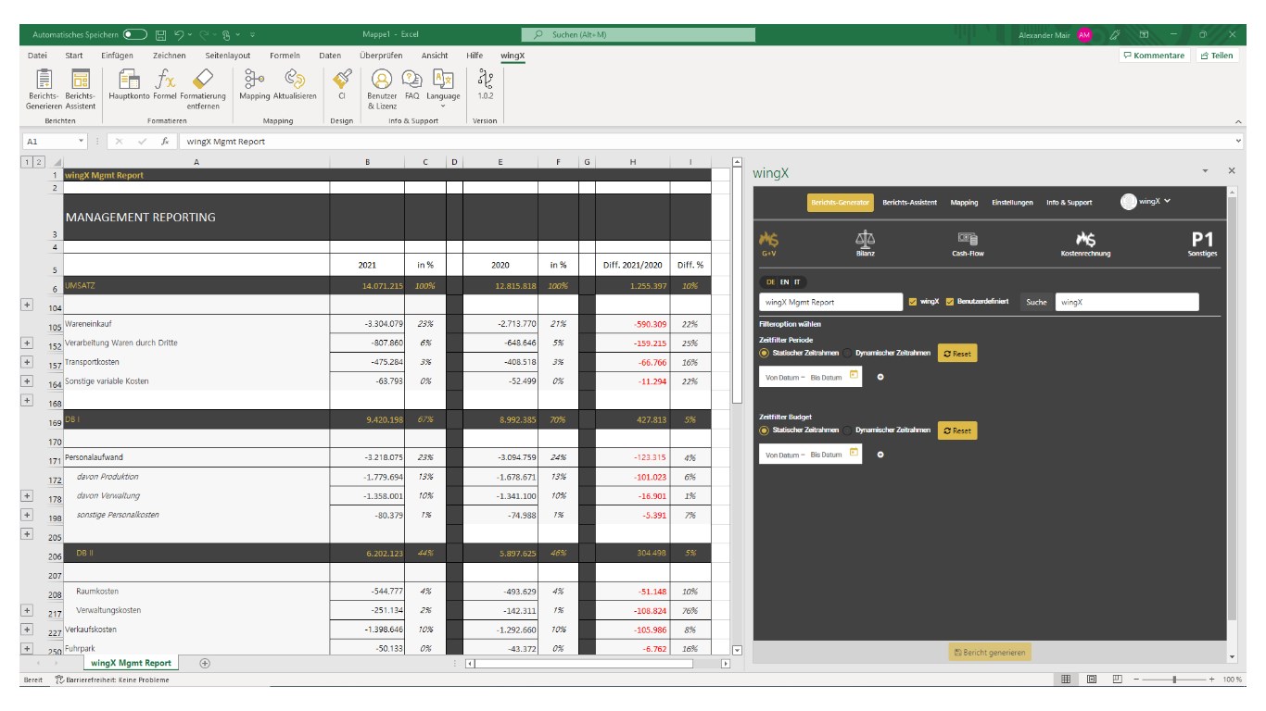The image size is (1266, 711).
Task: Switch panel language to IT
Action: [797, 282]
